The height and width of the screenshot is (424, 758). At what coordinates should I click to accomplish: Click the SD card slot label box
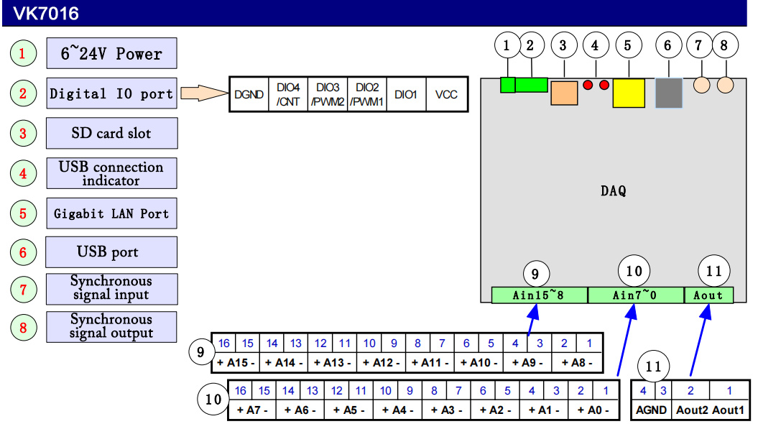pyautogui.click(x=111, y=134)
